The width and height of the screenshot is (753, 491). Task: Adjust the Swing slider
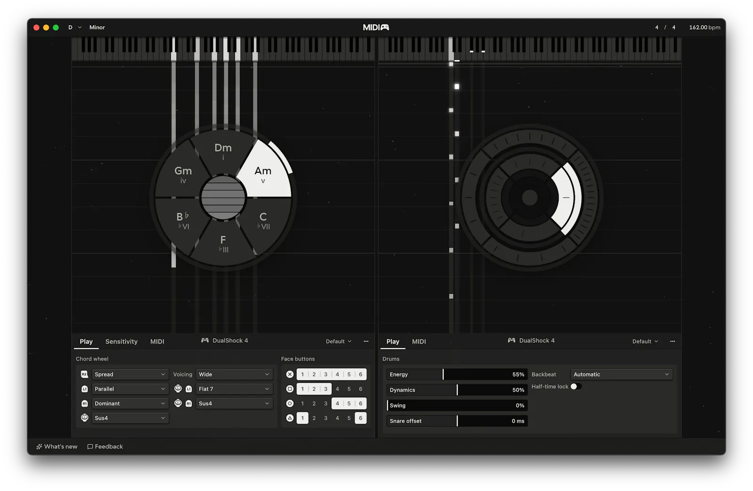coord(457,405)
